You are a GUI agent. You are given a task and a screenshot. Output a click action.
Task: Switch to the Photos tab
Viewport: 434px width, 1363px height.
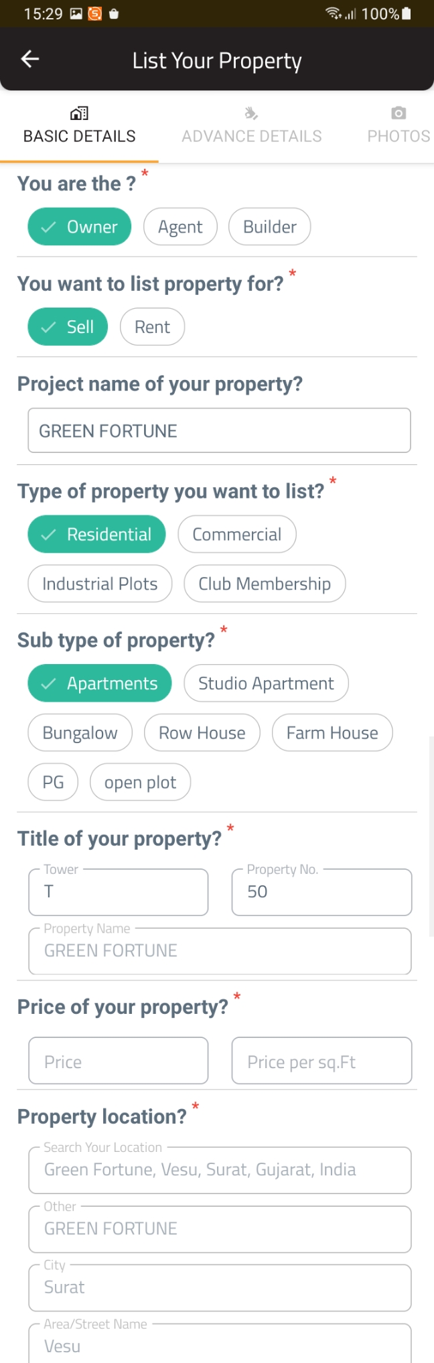click(x=399, y=136)
